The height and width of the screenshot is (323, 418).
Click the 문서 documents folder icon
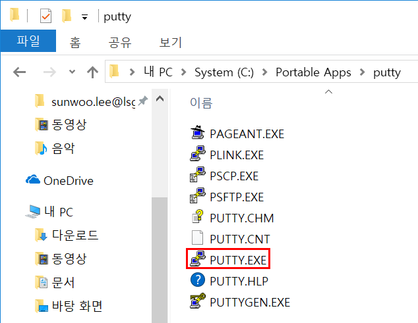[x=41, y=283]
